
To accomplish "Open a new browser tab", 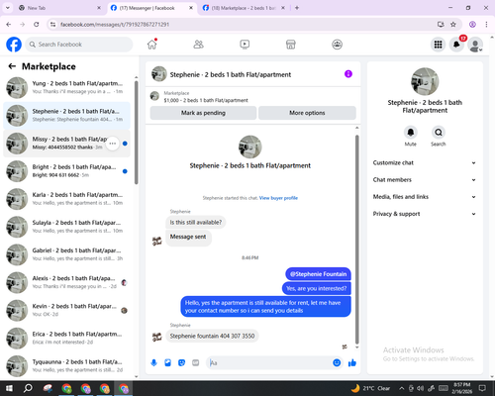I will tap(297, 8).
